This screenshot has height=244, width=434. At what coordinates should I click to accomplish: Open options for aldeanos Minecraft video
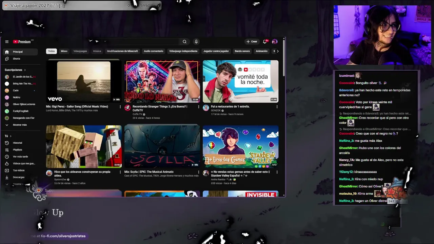(x=120, y=172)
